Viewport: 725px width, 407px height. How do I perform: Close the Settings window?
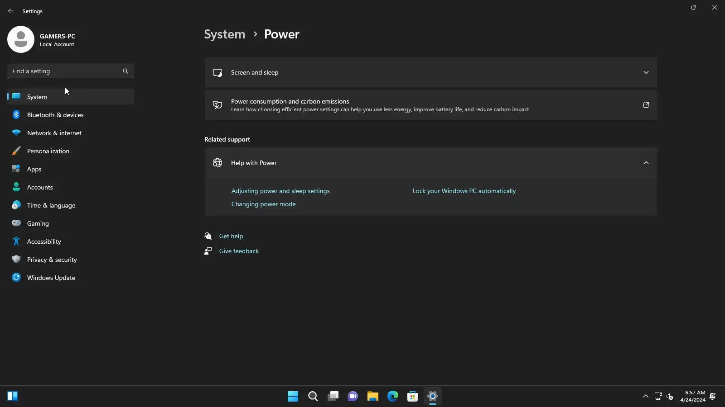715,7
